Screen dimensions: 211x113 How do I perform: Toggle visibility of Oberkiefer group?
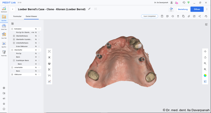(36, 50)
